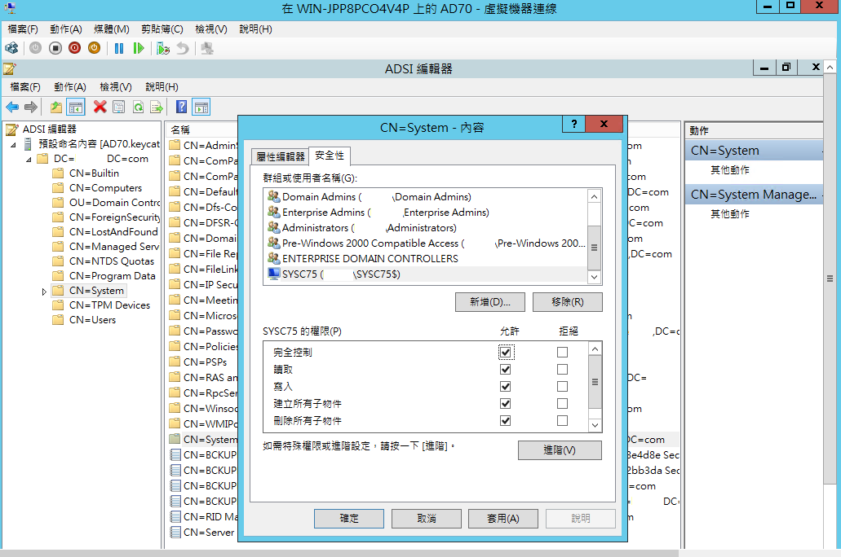The image size is (841, 557).
Task: Click the Pause button in VM toolbar
Action: (x=119, y=48)
